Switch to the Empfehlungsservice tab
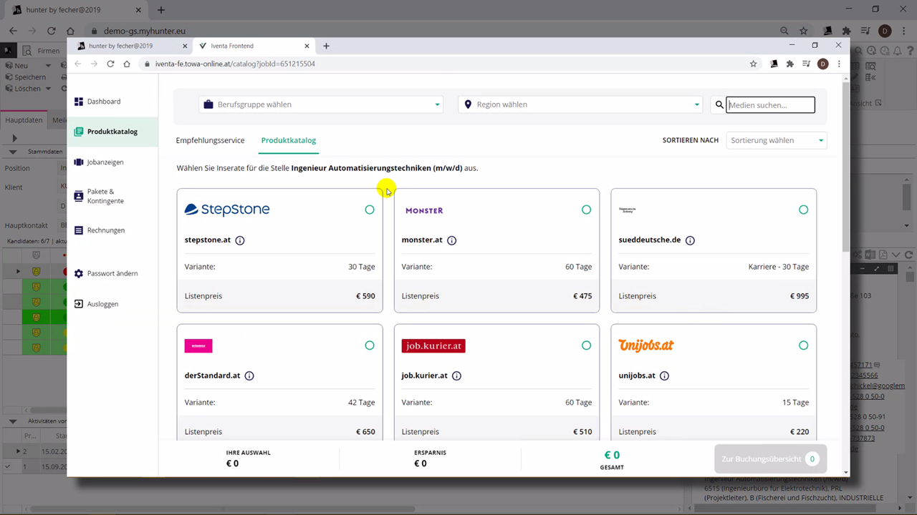The image size is (917, 515). (210, 140)
